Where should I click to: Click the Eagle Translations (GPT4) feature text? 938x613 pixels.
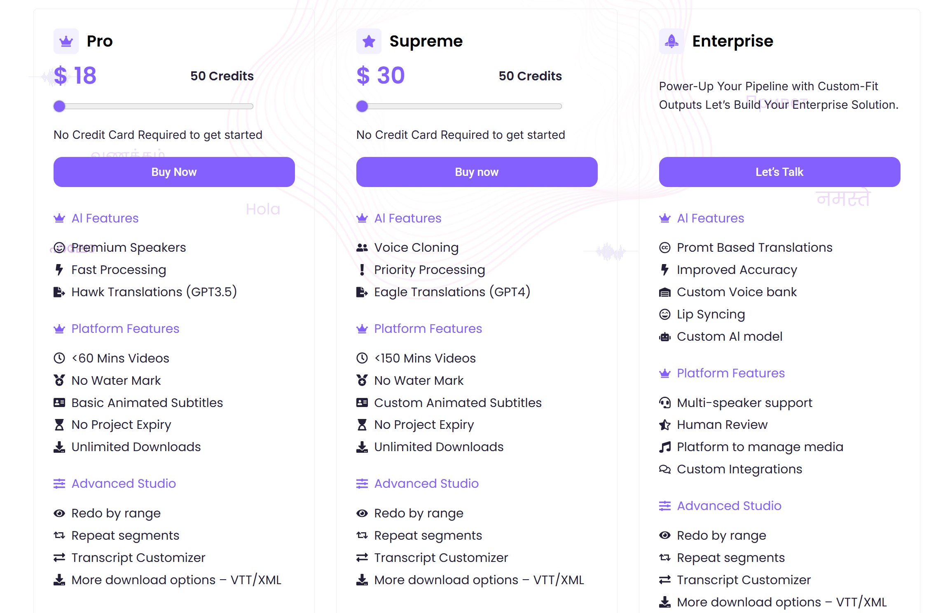pyautogui.click(x=452, y=292)
